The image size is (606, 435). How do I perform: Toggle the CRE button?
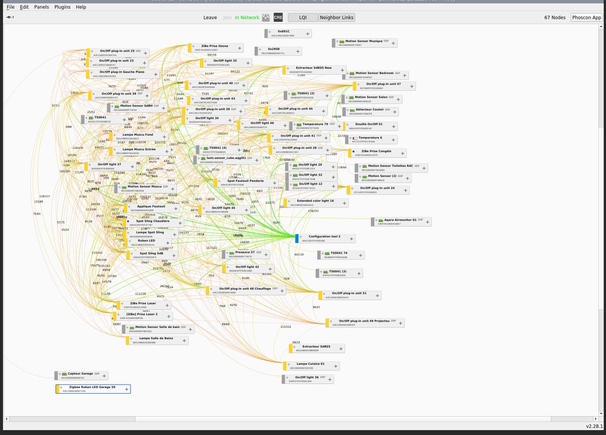[278, 17]
